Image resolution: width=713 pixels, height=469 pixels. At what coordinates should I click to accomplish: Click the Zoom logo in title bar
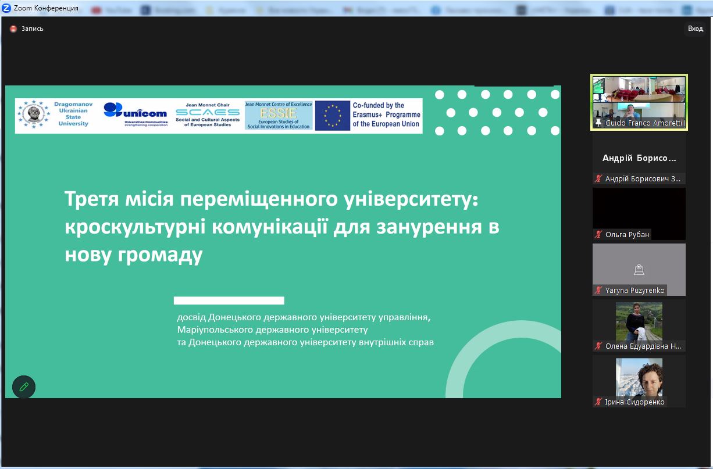click(x=7, y=8)
